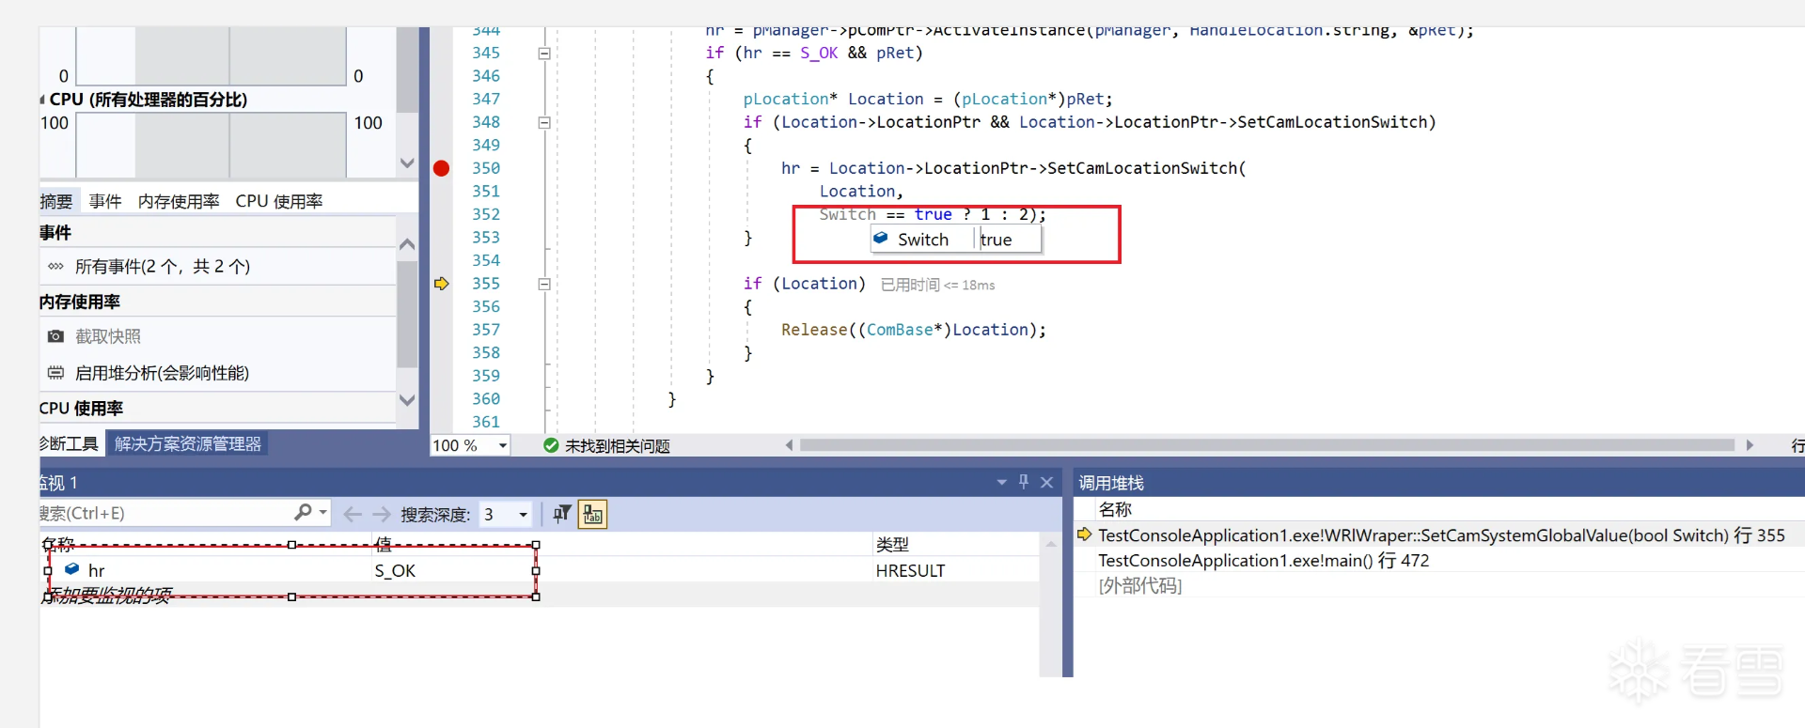Collapse the code block at line 355
1805x728 pixels.
click(x=544, y=284)
